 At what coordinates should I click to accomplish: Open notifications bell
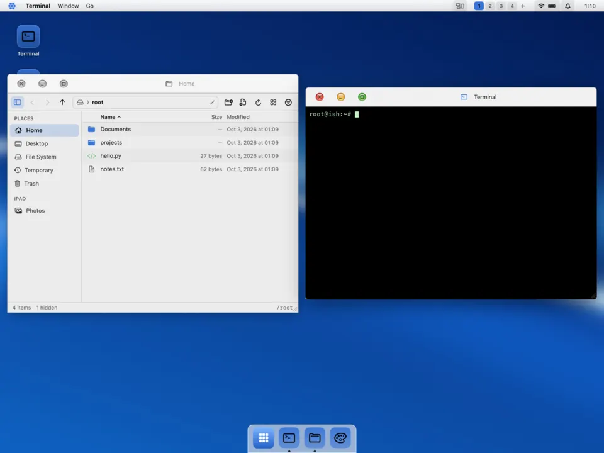[568, 6]
